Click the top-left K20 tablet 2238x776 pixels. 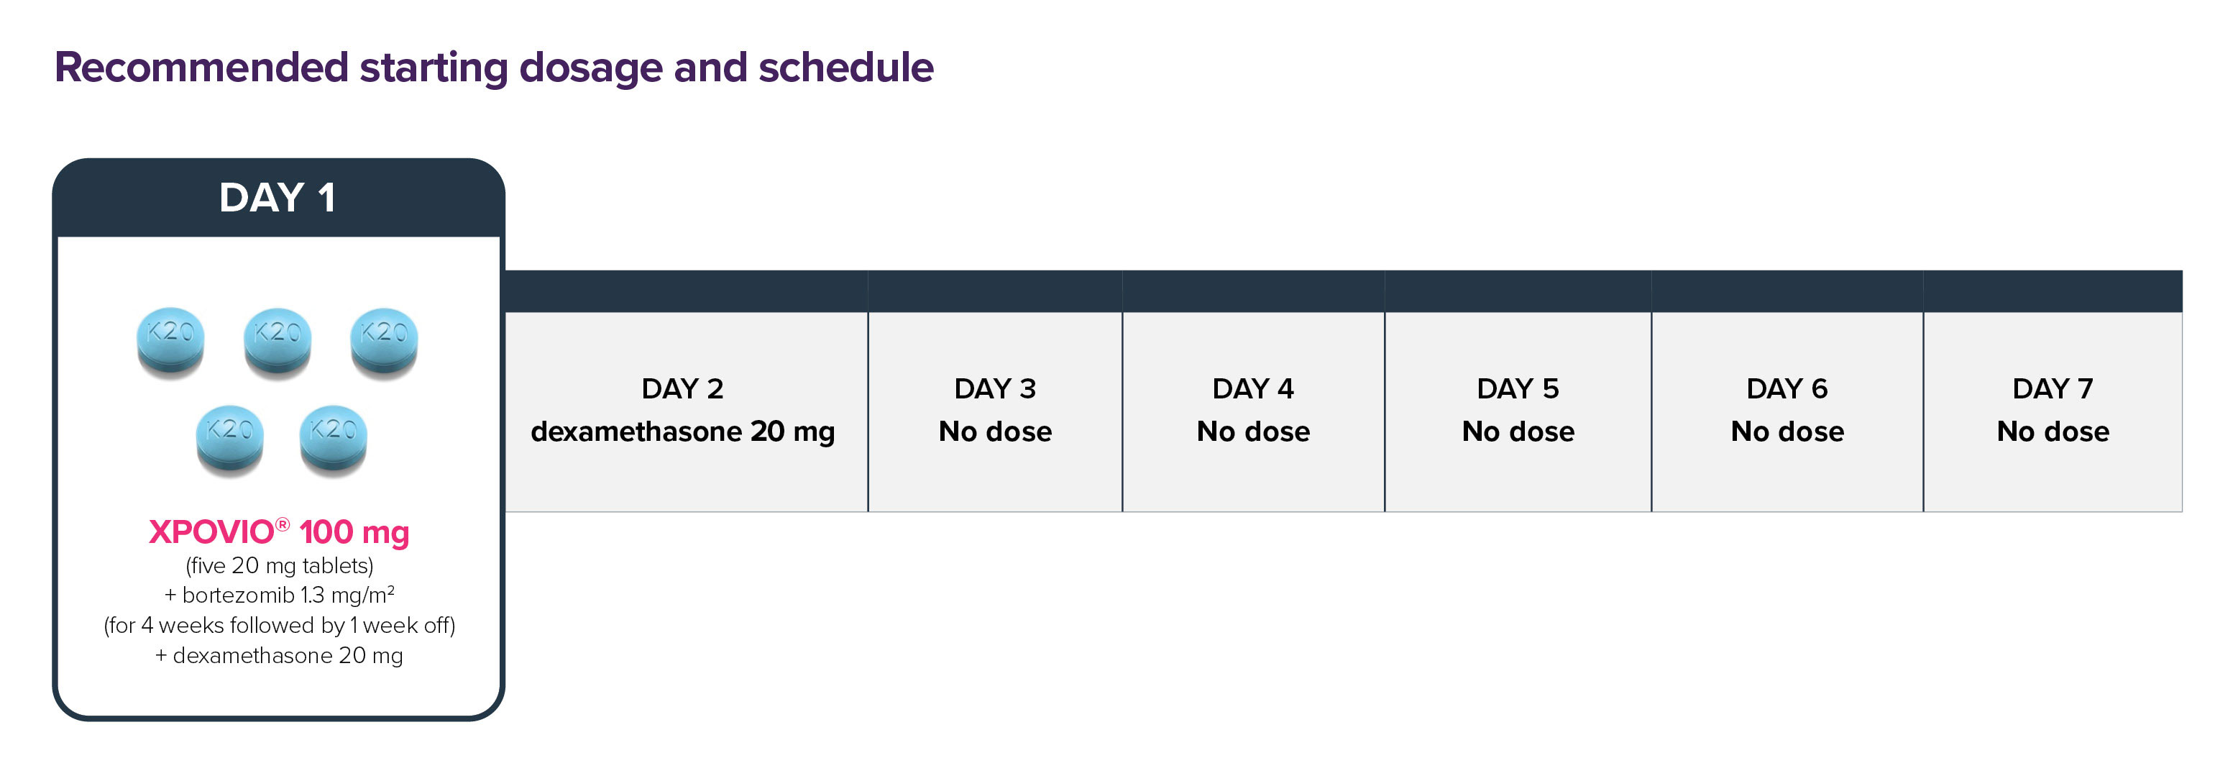[x=171, y=342]
